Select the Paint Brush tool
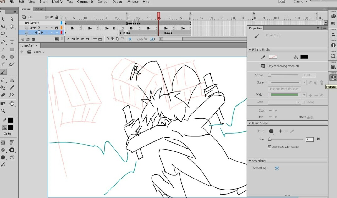The height and width of the screenshot is (198, 337). [12, 64]
